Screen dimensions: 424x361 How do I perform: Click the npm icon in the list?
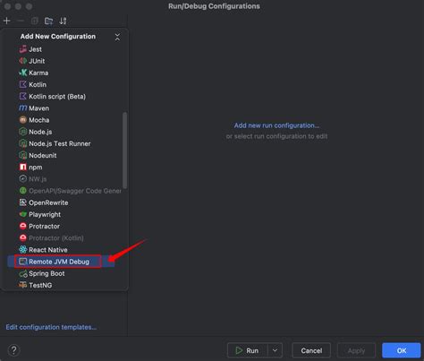click(23, 167)
